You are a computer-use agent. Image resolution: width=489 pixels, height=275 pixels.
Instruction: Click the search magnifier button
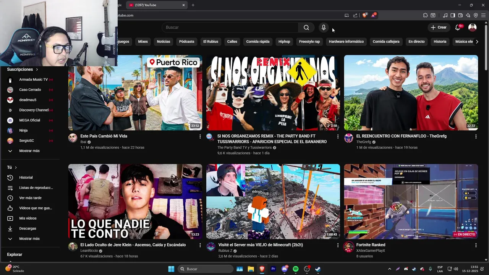[306, 27]
